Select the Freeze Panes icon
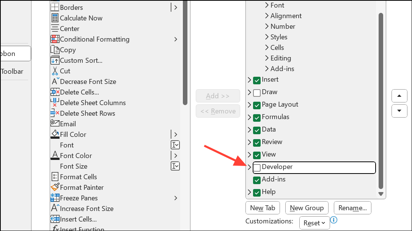Viewport: 412px width, 231px height. [x=55, y=198]
